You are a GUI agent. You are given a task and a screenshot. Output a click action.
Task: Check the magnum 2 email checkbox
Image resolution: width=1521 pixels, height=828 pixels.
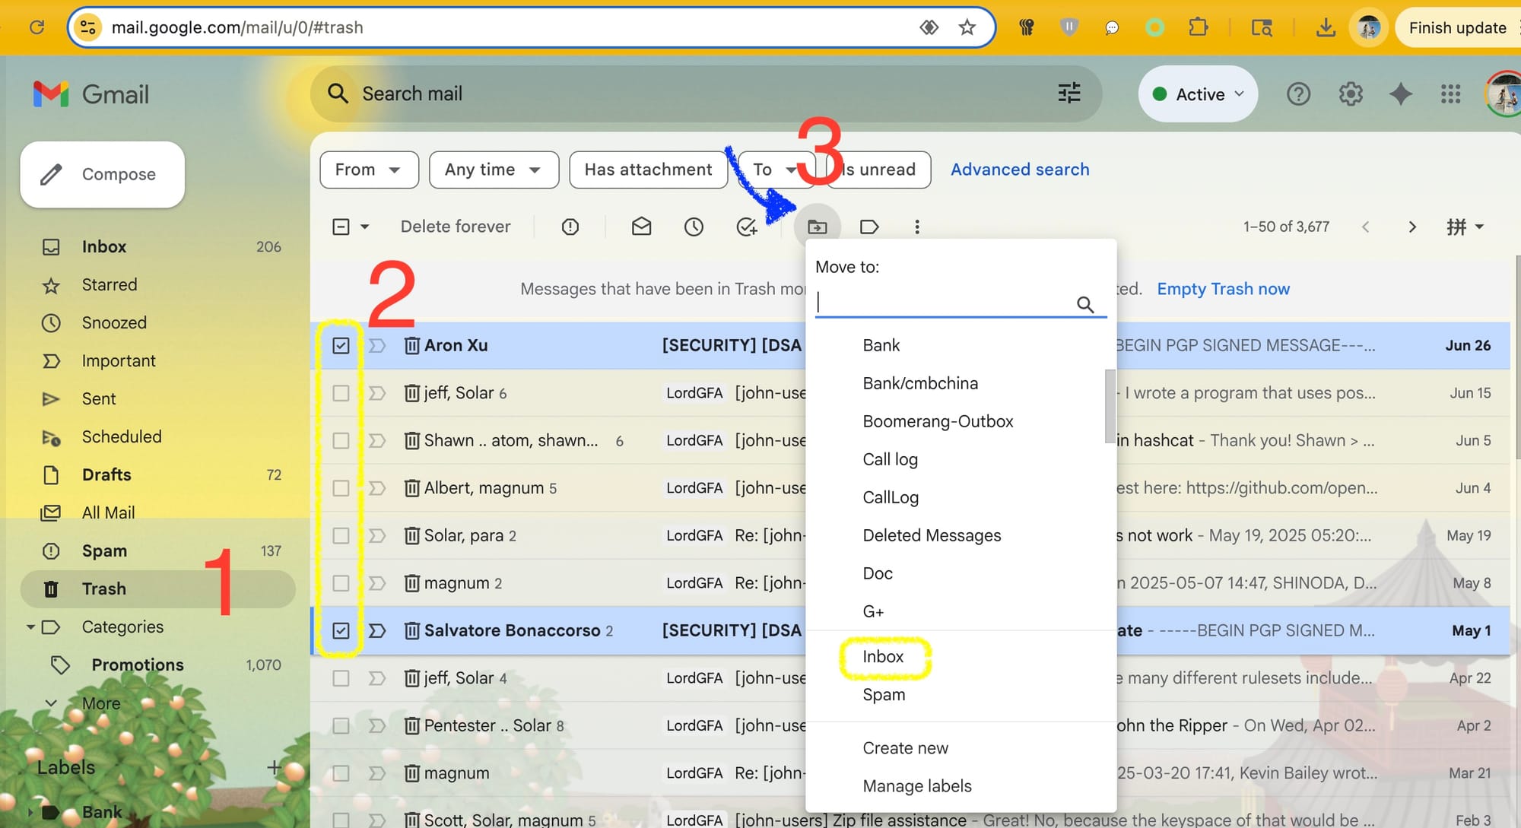coord(341,583)
